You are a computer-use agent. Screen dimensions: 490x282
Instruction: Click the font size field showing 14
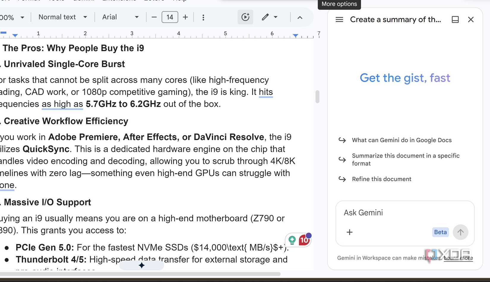[x=170, y=17]
